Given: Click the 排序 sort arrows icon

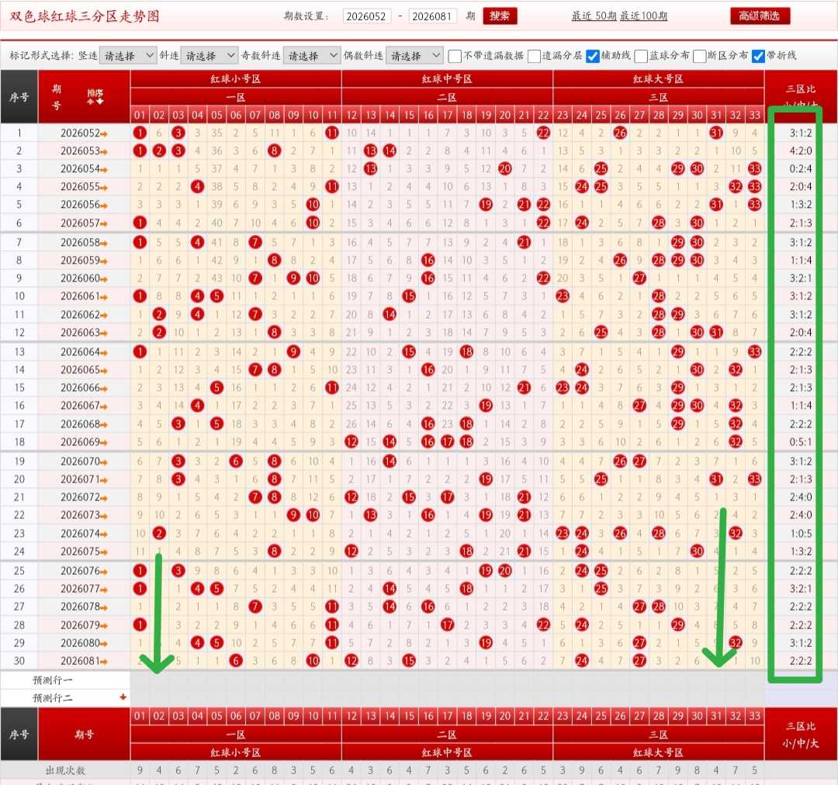Looking at the screenshot, I should [95, 97].
